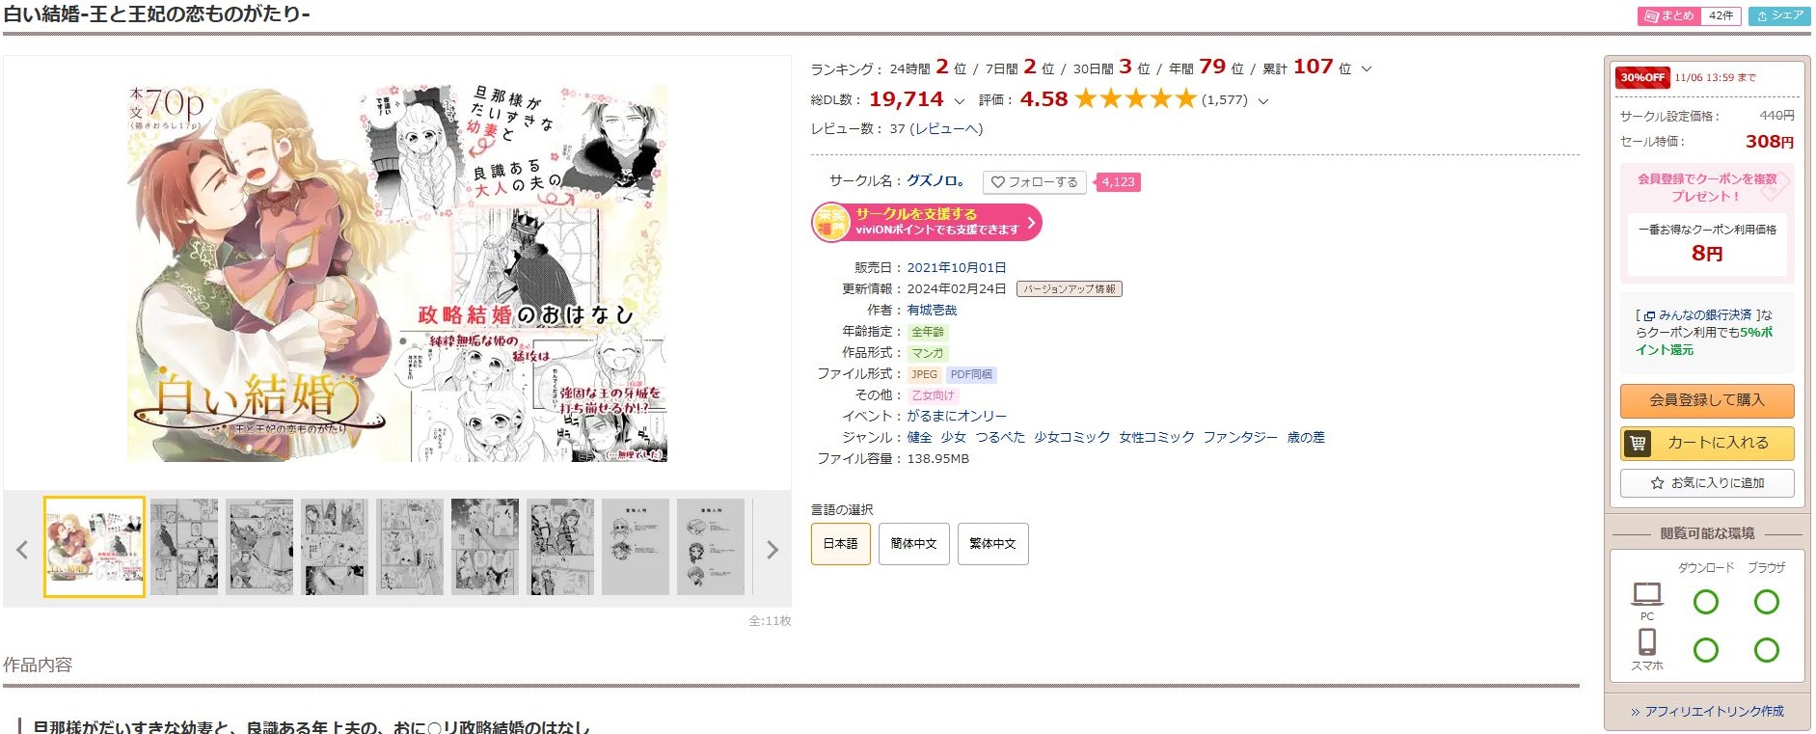The width and height of the screenshot is (1816, 734).
Task: Select 簡体中文 language option
Action: pyautogui.click(x=913, y=544)
